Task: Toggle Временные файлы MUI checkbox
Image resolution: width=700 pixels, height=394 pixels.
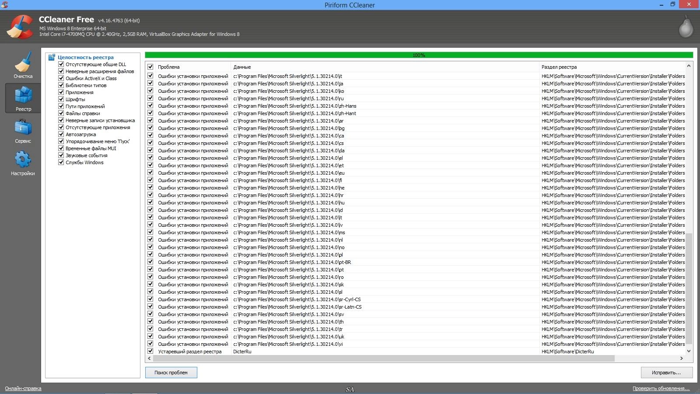Action: click(x=61, y=148)
